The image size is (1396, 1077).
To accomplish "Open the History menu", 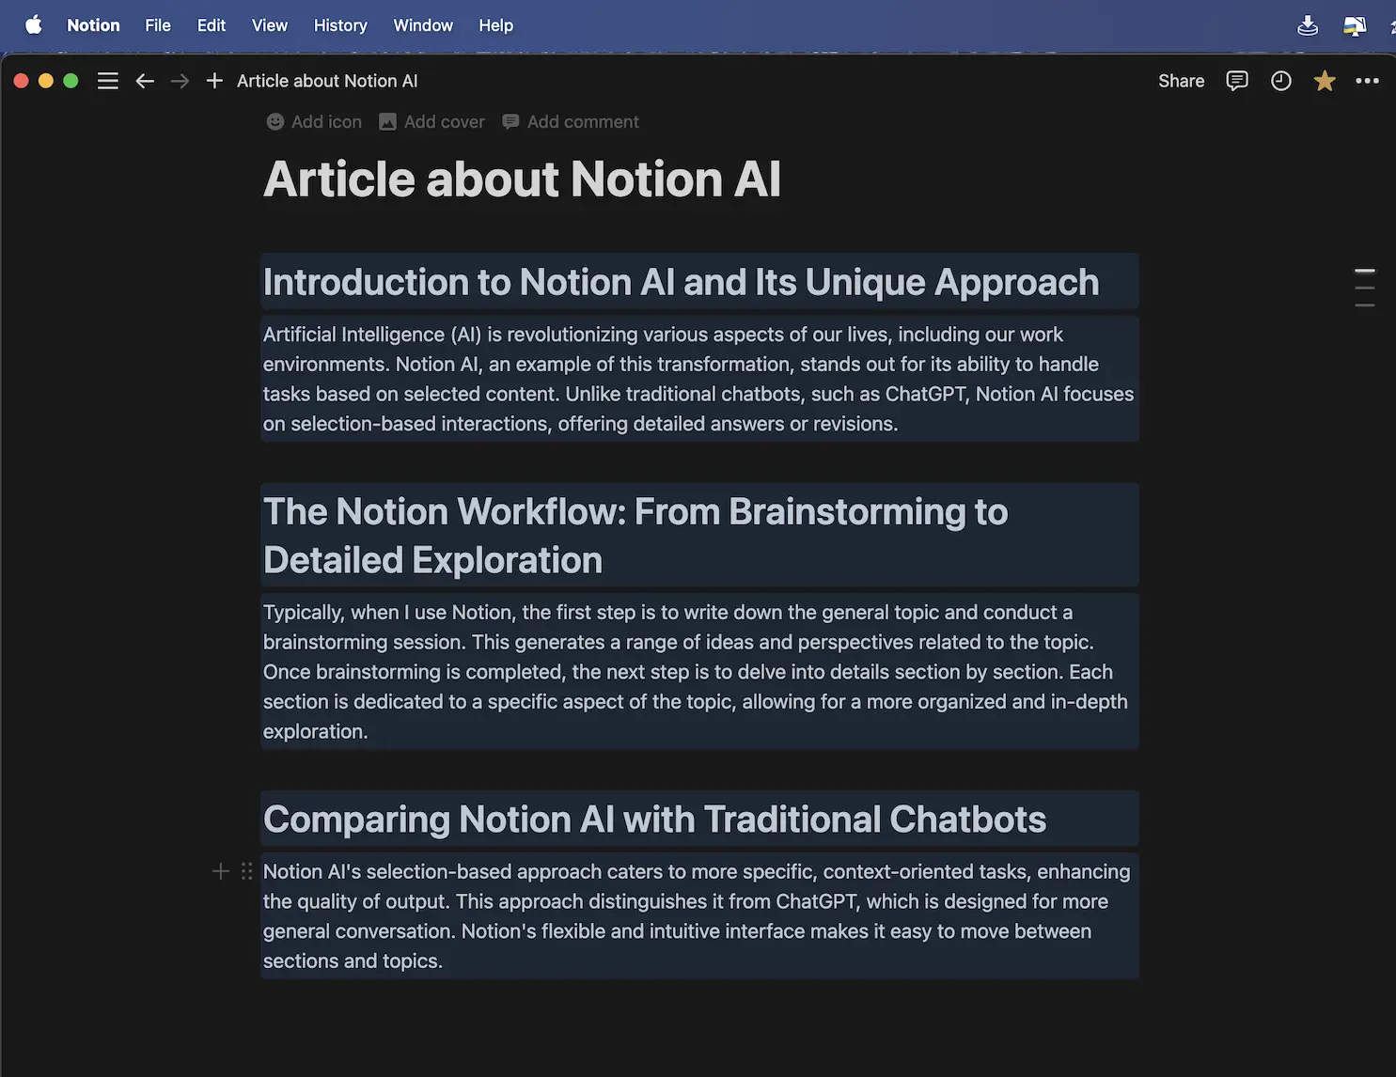I will 340,25.
